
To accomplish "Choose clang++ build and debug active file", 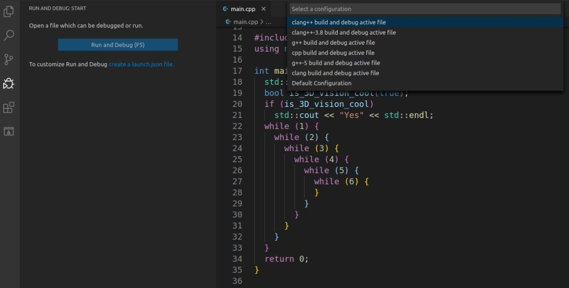I will [425, 22].
